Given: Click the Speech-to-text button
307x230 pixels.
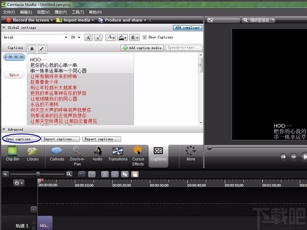Looking at the screenshot, I should pyautogui.click(x=183, y=47).
